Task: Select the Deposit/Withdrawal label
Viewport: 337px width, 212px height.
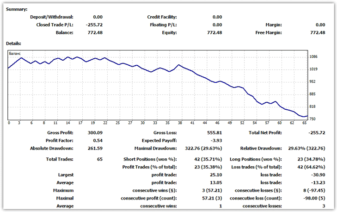Action: click(52, 17)
